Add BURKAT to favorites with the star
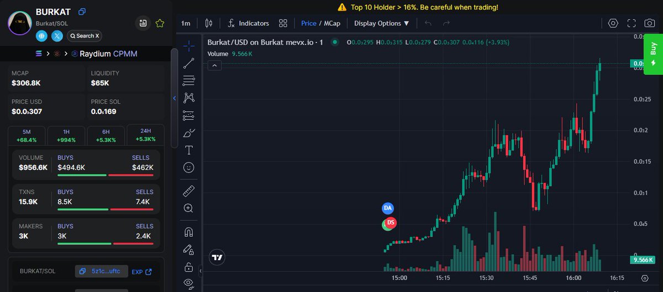The height and width of the screenshot is (292, 663). (160, 23)
